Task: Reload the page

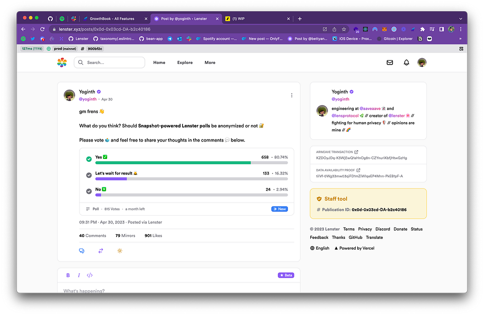Action: coord(42,29)
